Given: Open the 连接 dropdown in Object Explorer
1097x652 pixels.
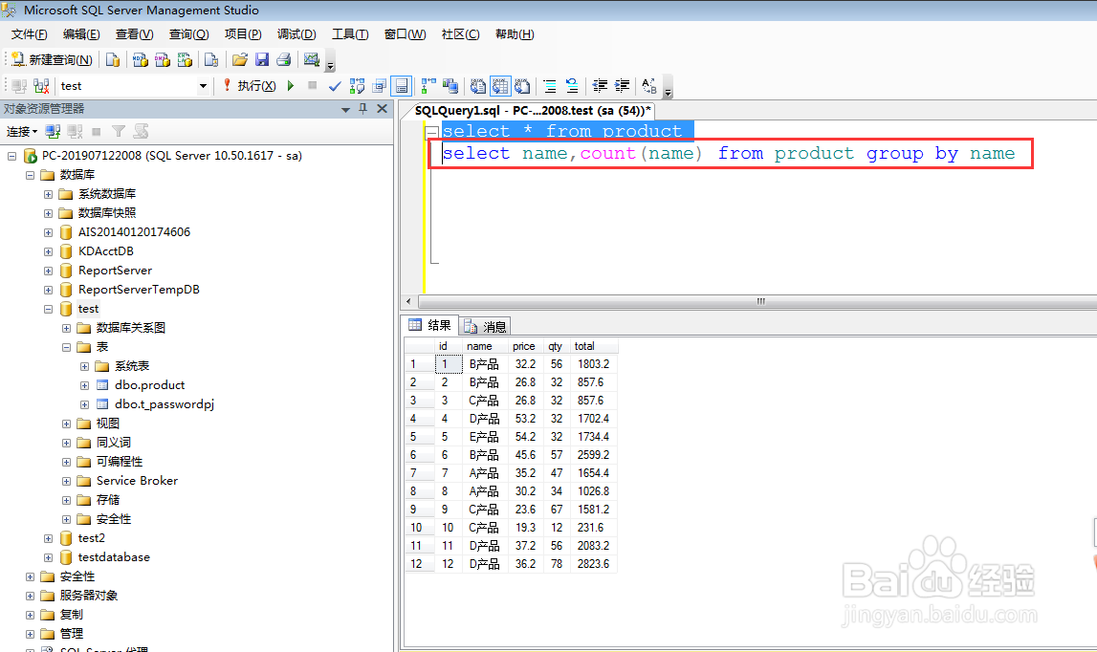Looking at the screenshot, I should tap(22, 132).
